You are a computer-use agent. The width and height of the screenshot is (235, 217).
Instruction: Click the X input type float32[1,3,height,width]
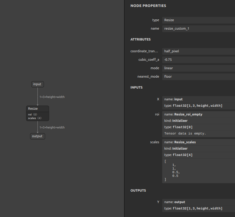coord(198,106)
